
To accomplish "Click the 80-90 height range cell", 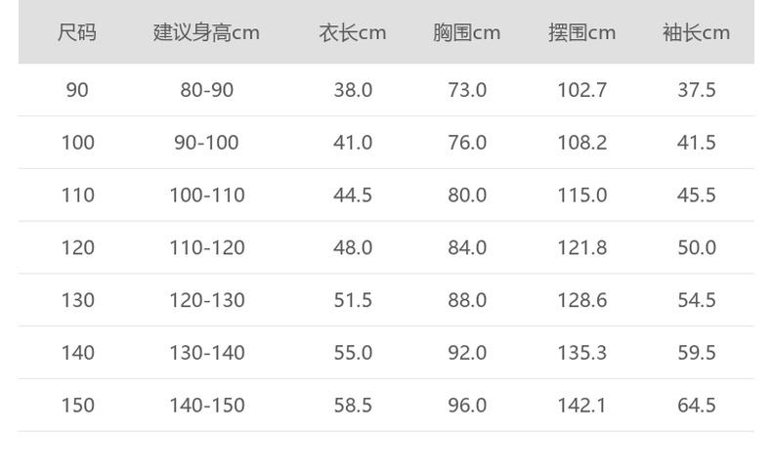I will point(206,90).
